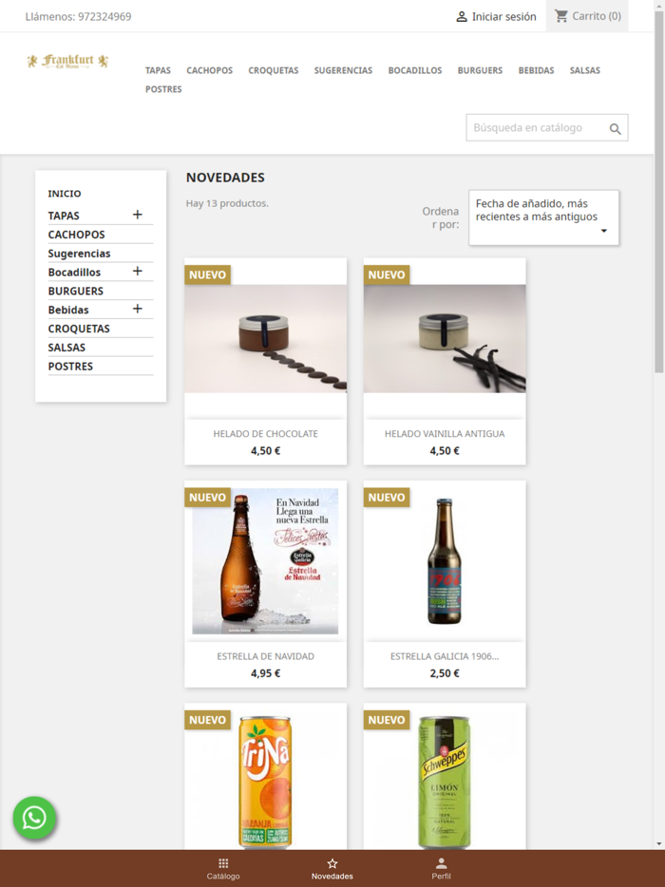Screen dimensions: 665x887
Task: Open the Carrito (0) link
Action: click(587, 16)
